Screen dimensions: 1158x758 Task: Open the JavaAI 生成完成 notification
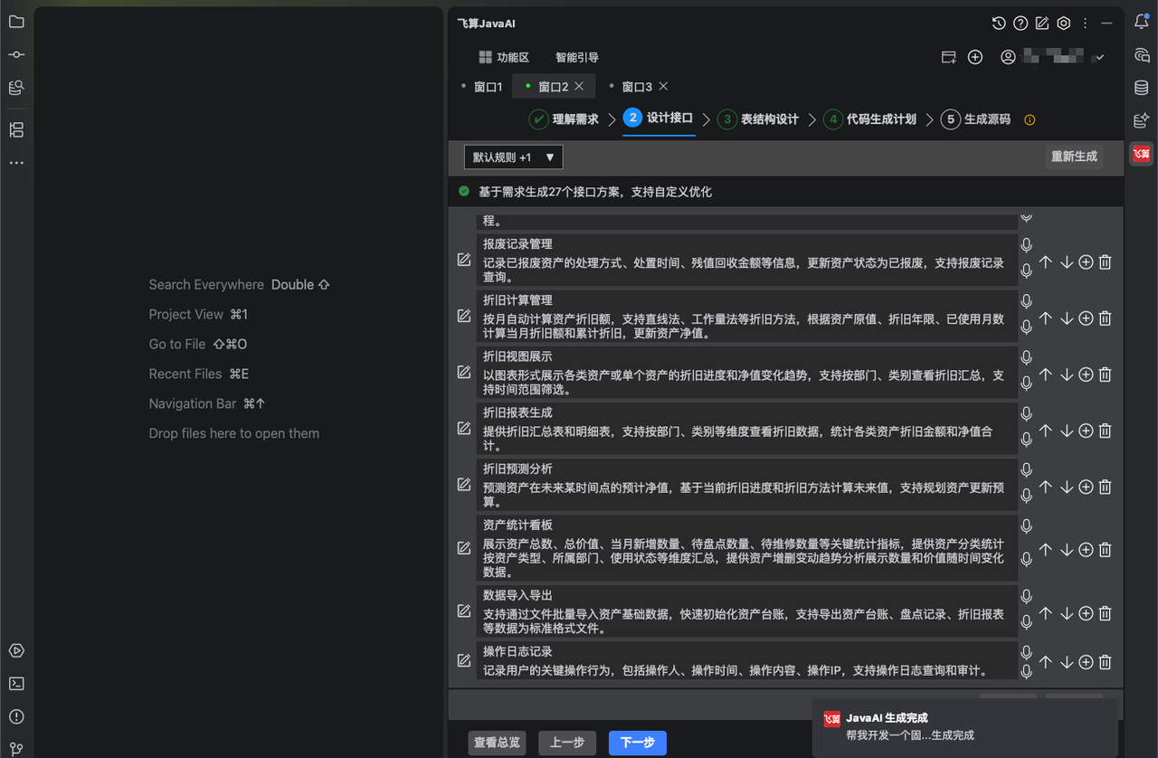click(965, 726)
